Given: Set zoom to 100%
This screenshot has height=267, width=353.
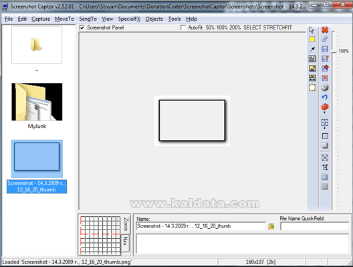Looking at the screenshot, I should [222, 27].
